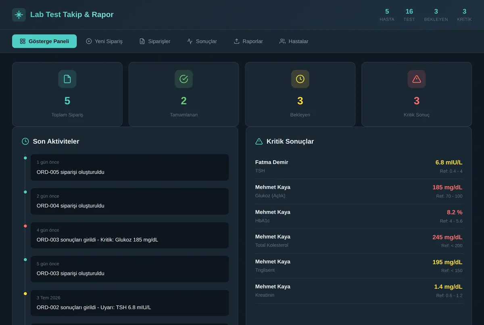Click the alert icon beside Kritik Sonuçlar heading
Screen dimensions: 484x325
pyautogui.click(x=259, y=142)
